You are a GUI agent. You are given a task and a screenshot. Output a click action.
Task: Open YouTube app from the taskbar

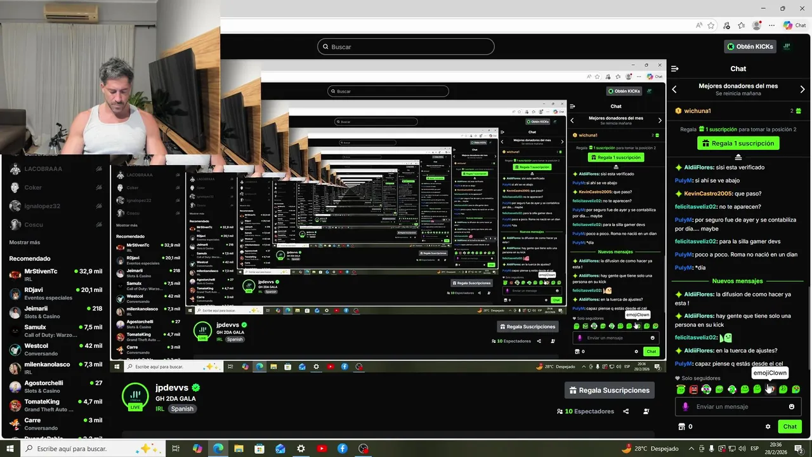[x=322, y=449]
